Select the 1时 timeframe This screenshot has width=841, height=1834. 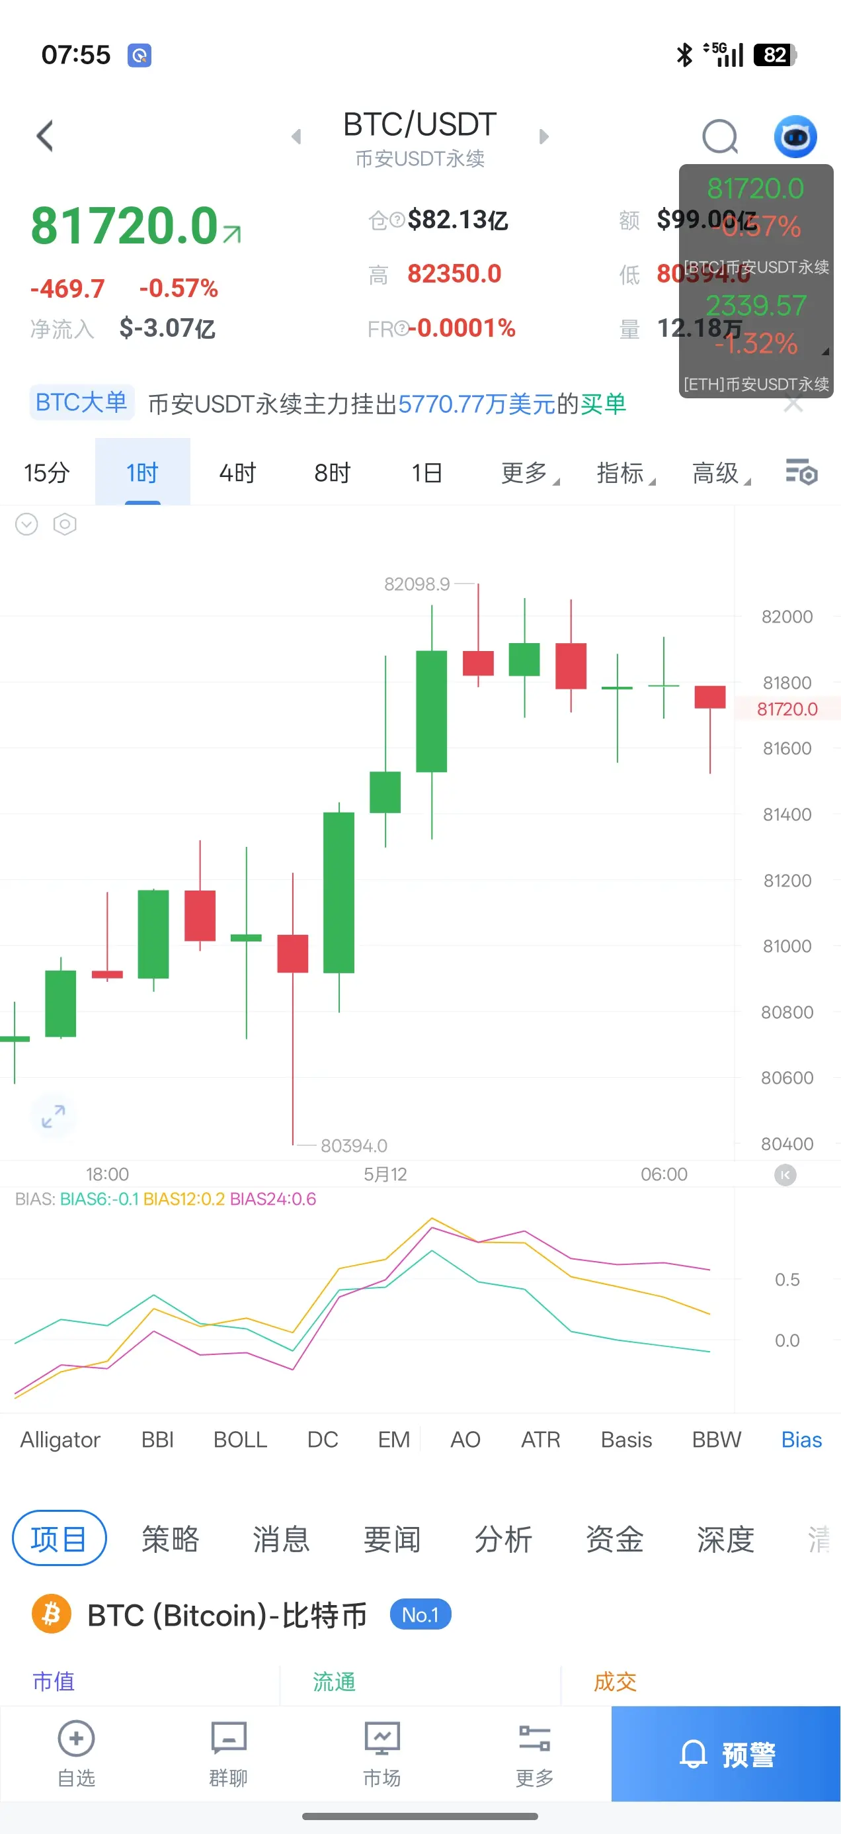[142, 472]
